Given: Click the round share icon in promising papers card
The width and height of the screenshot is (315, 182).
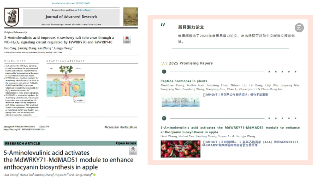Looking at the screenshot, I should tap(299, 28).
